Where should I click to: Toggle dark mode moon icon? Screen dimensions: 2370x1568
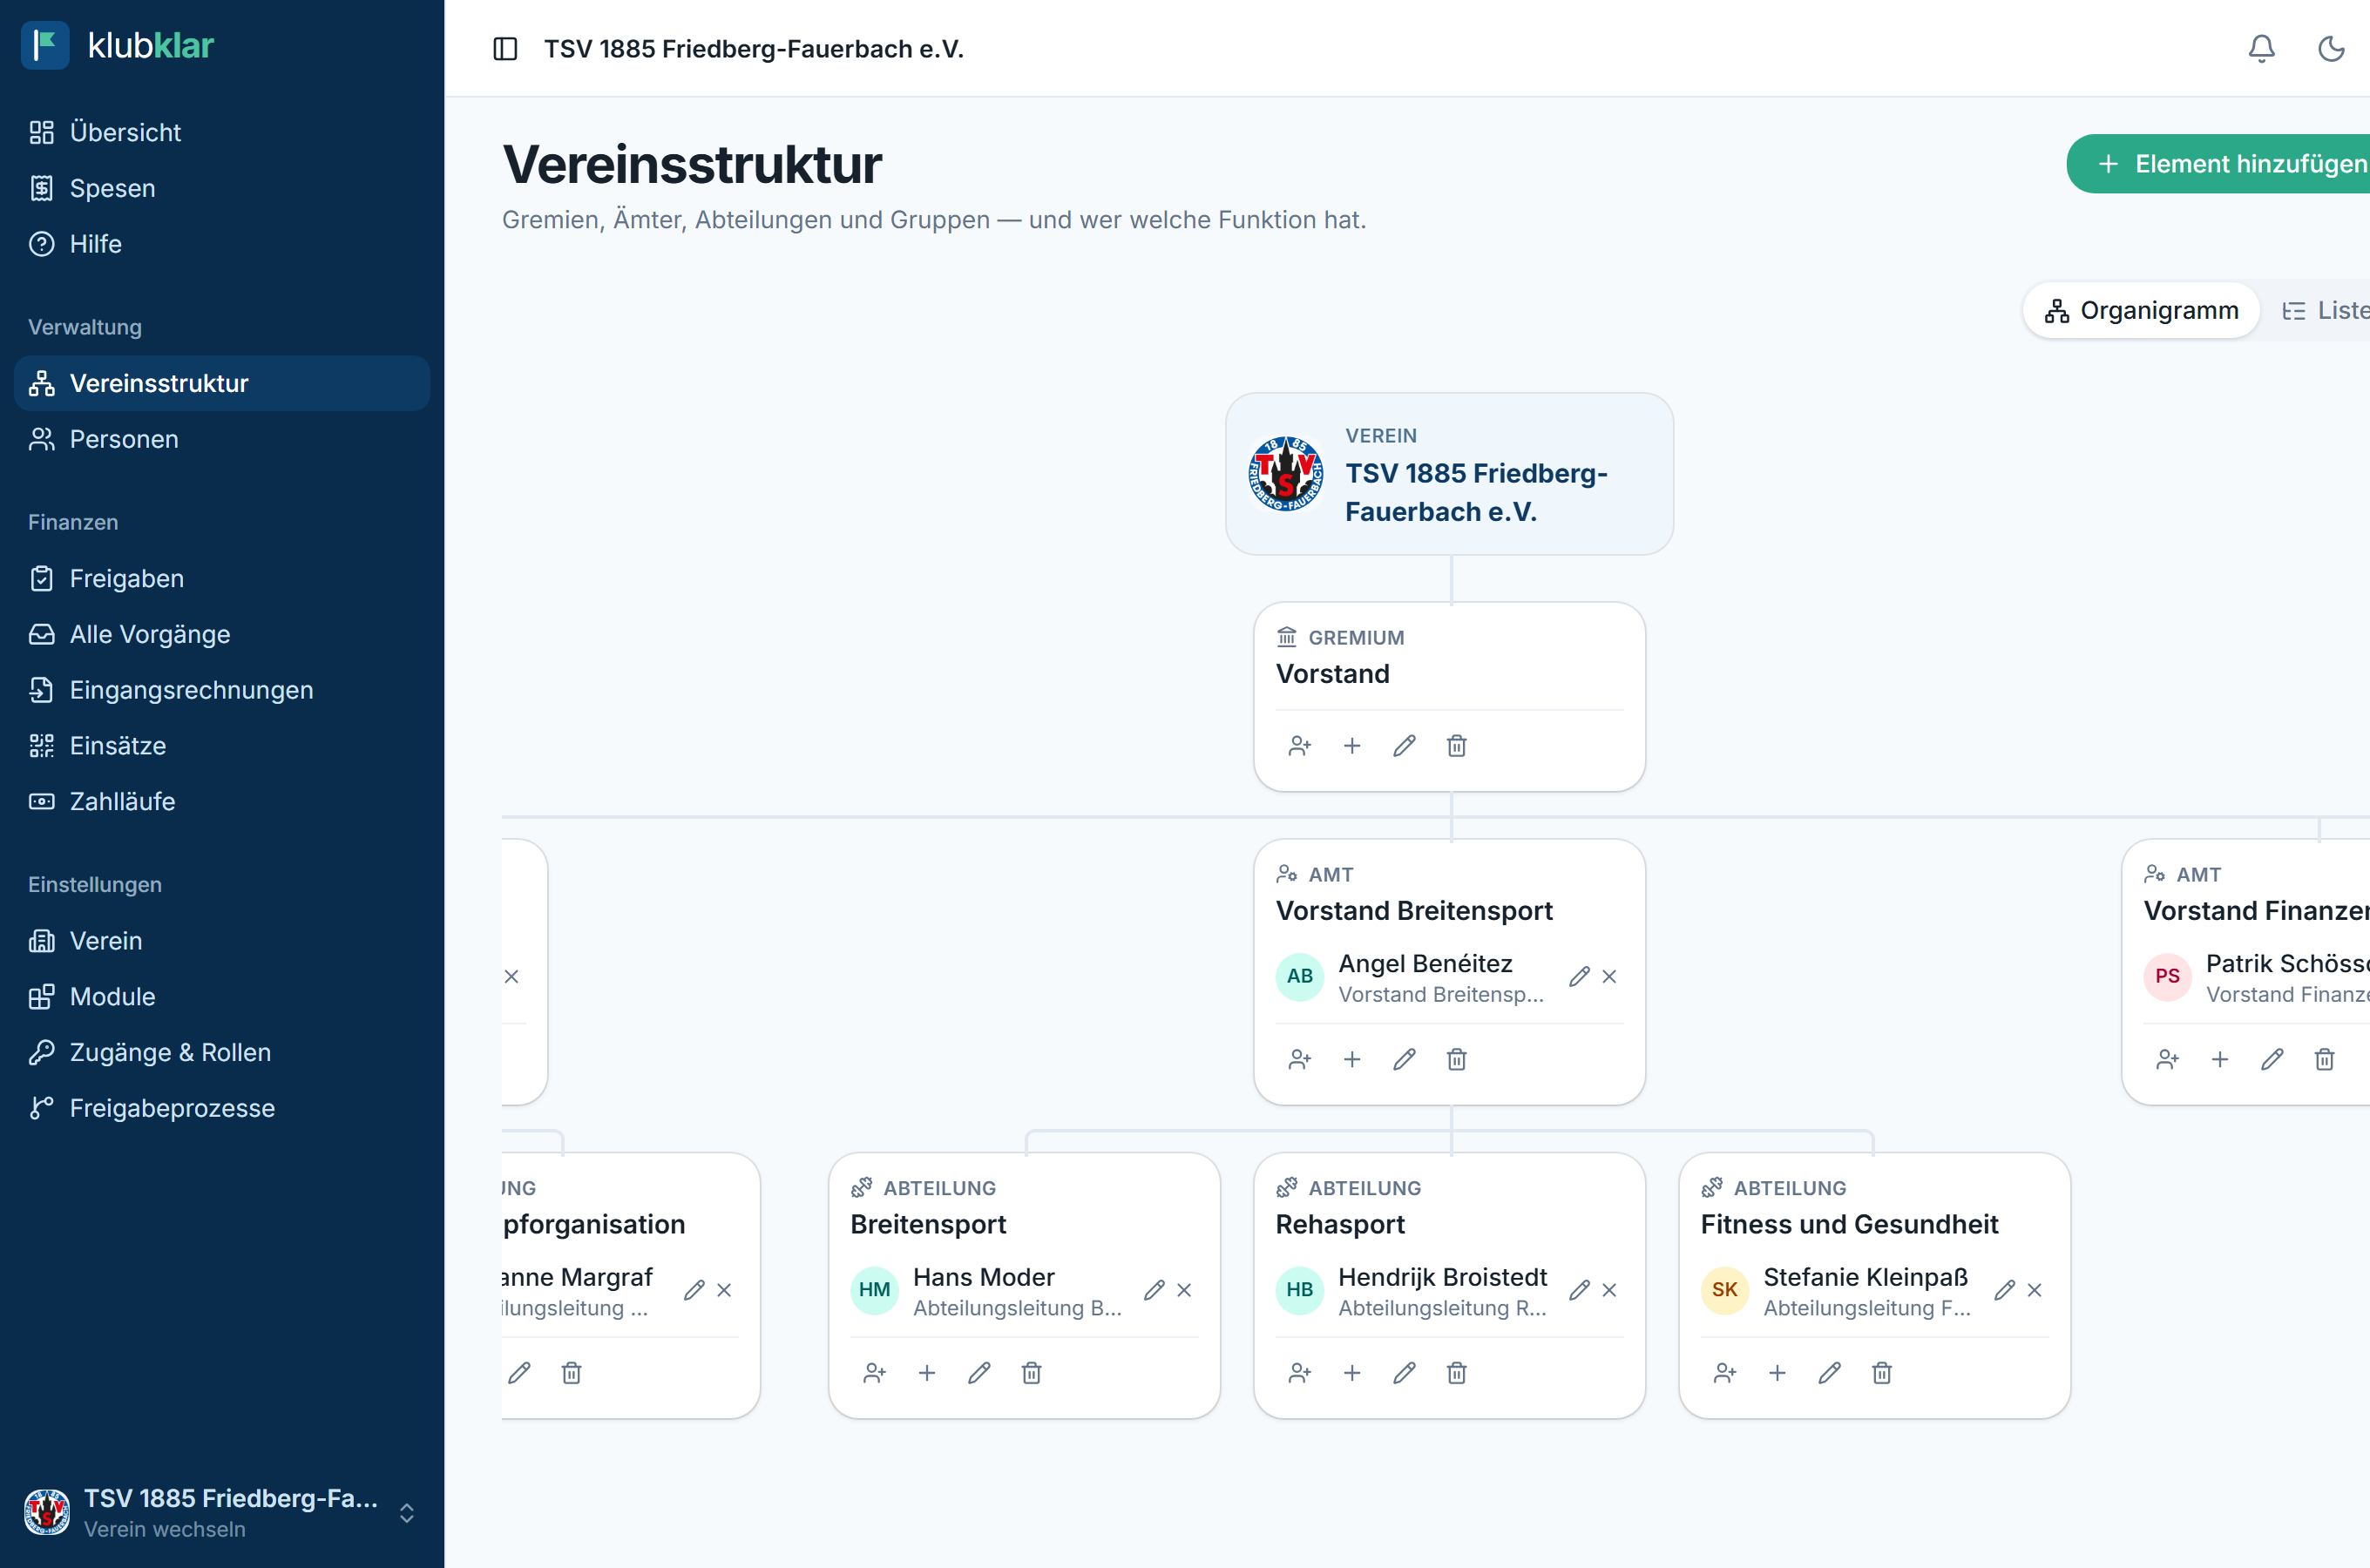(2331, 49)
